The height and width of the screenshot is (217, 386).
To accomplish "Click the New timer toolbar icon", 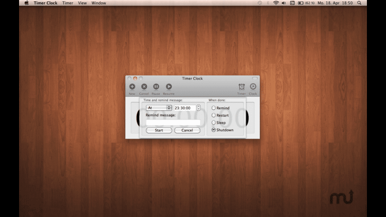I will coord(132,87).
